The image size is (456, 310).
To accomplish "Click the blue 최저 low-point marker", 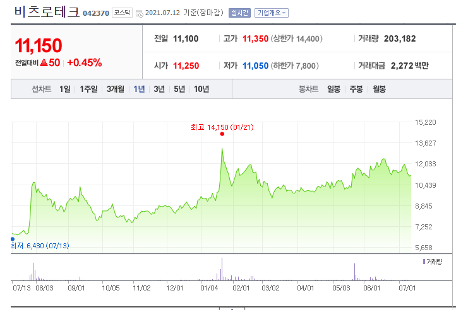I will [x=13, y=239].
